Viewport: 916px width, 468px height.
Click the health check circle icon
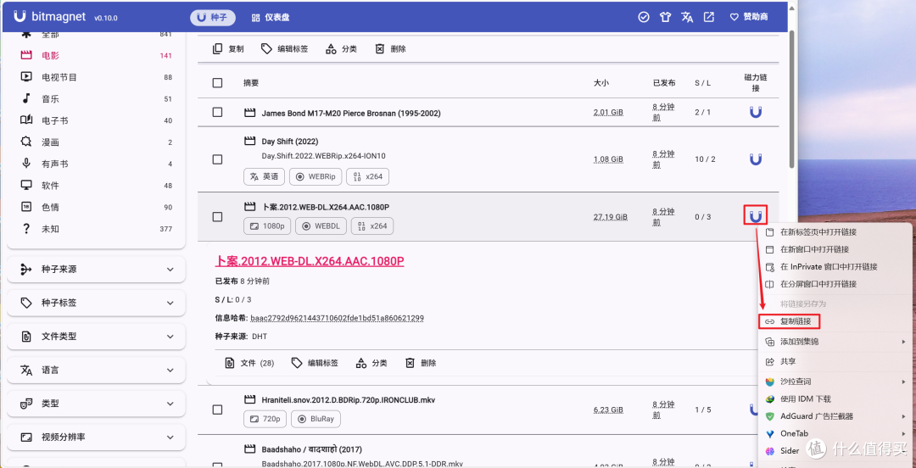click(x=644, y=18)
